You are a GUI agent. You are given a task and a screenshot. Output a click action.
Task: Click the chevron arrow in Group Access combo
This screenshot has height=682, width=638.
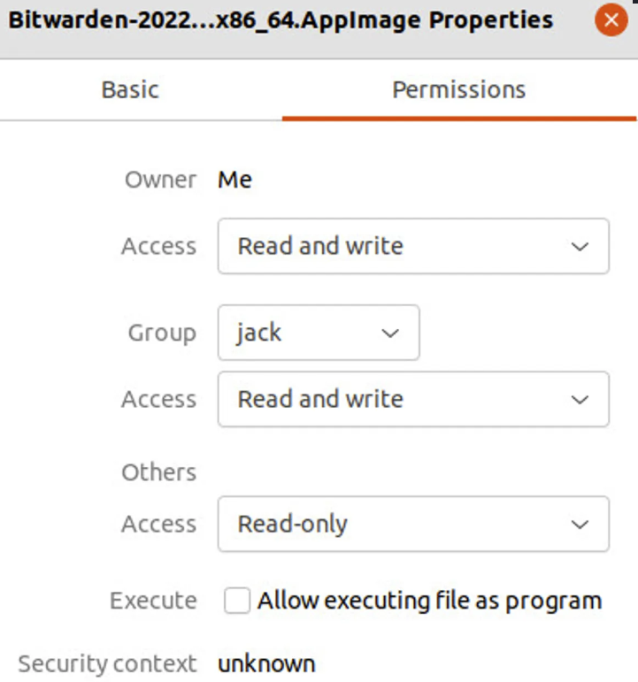580,400
